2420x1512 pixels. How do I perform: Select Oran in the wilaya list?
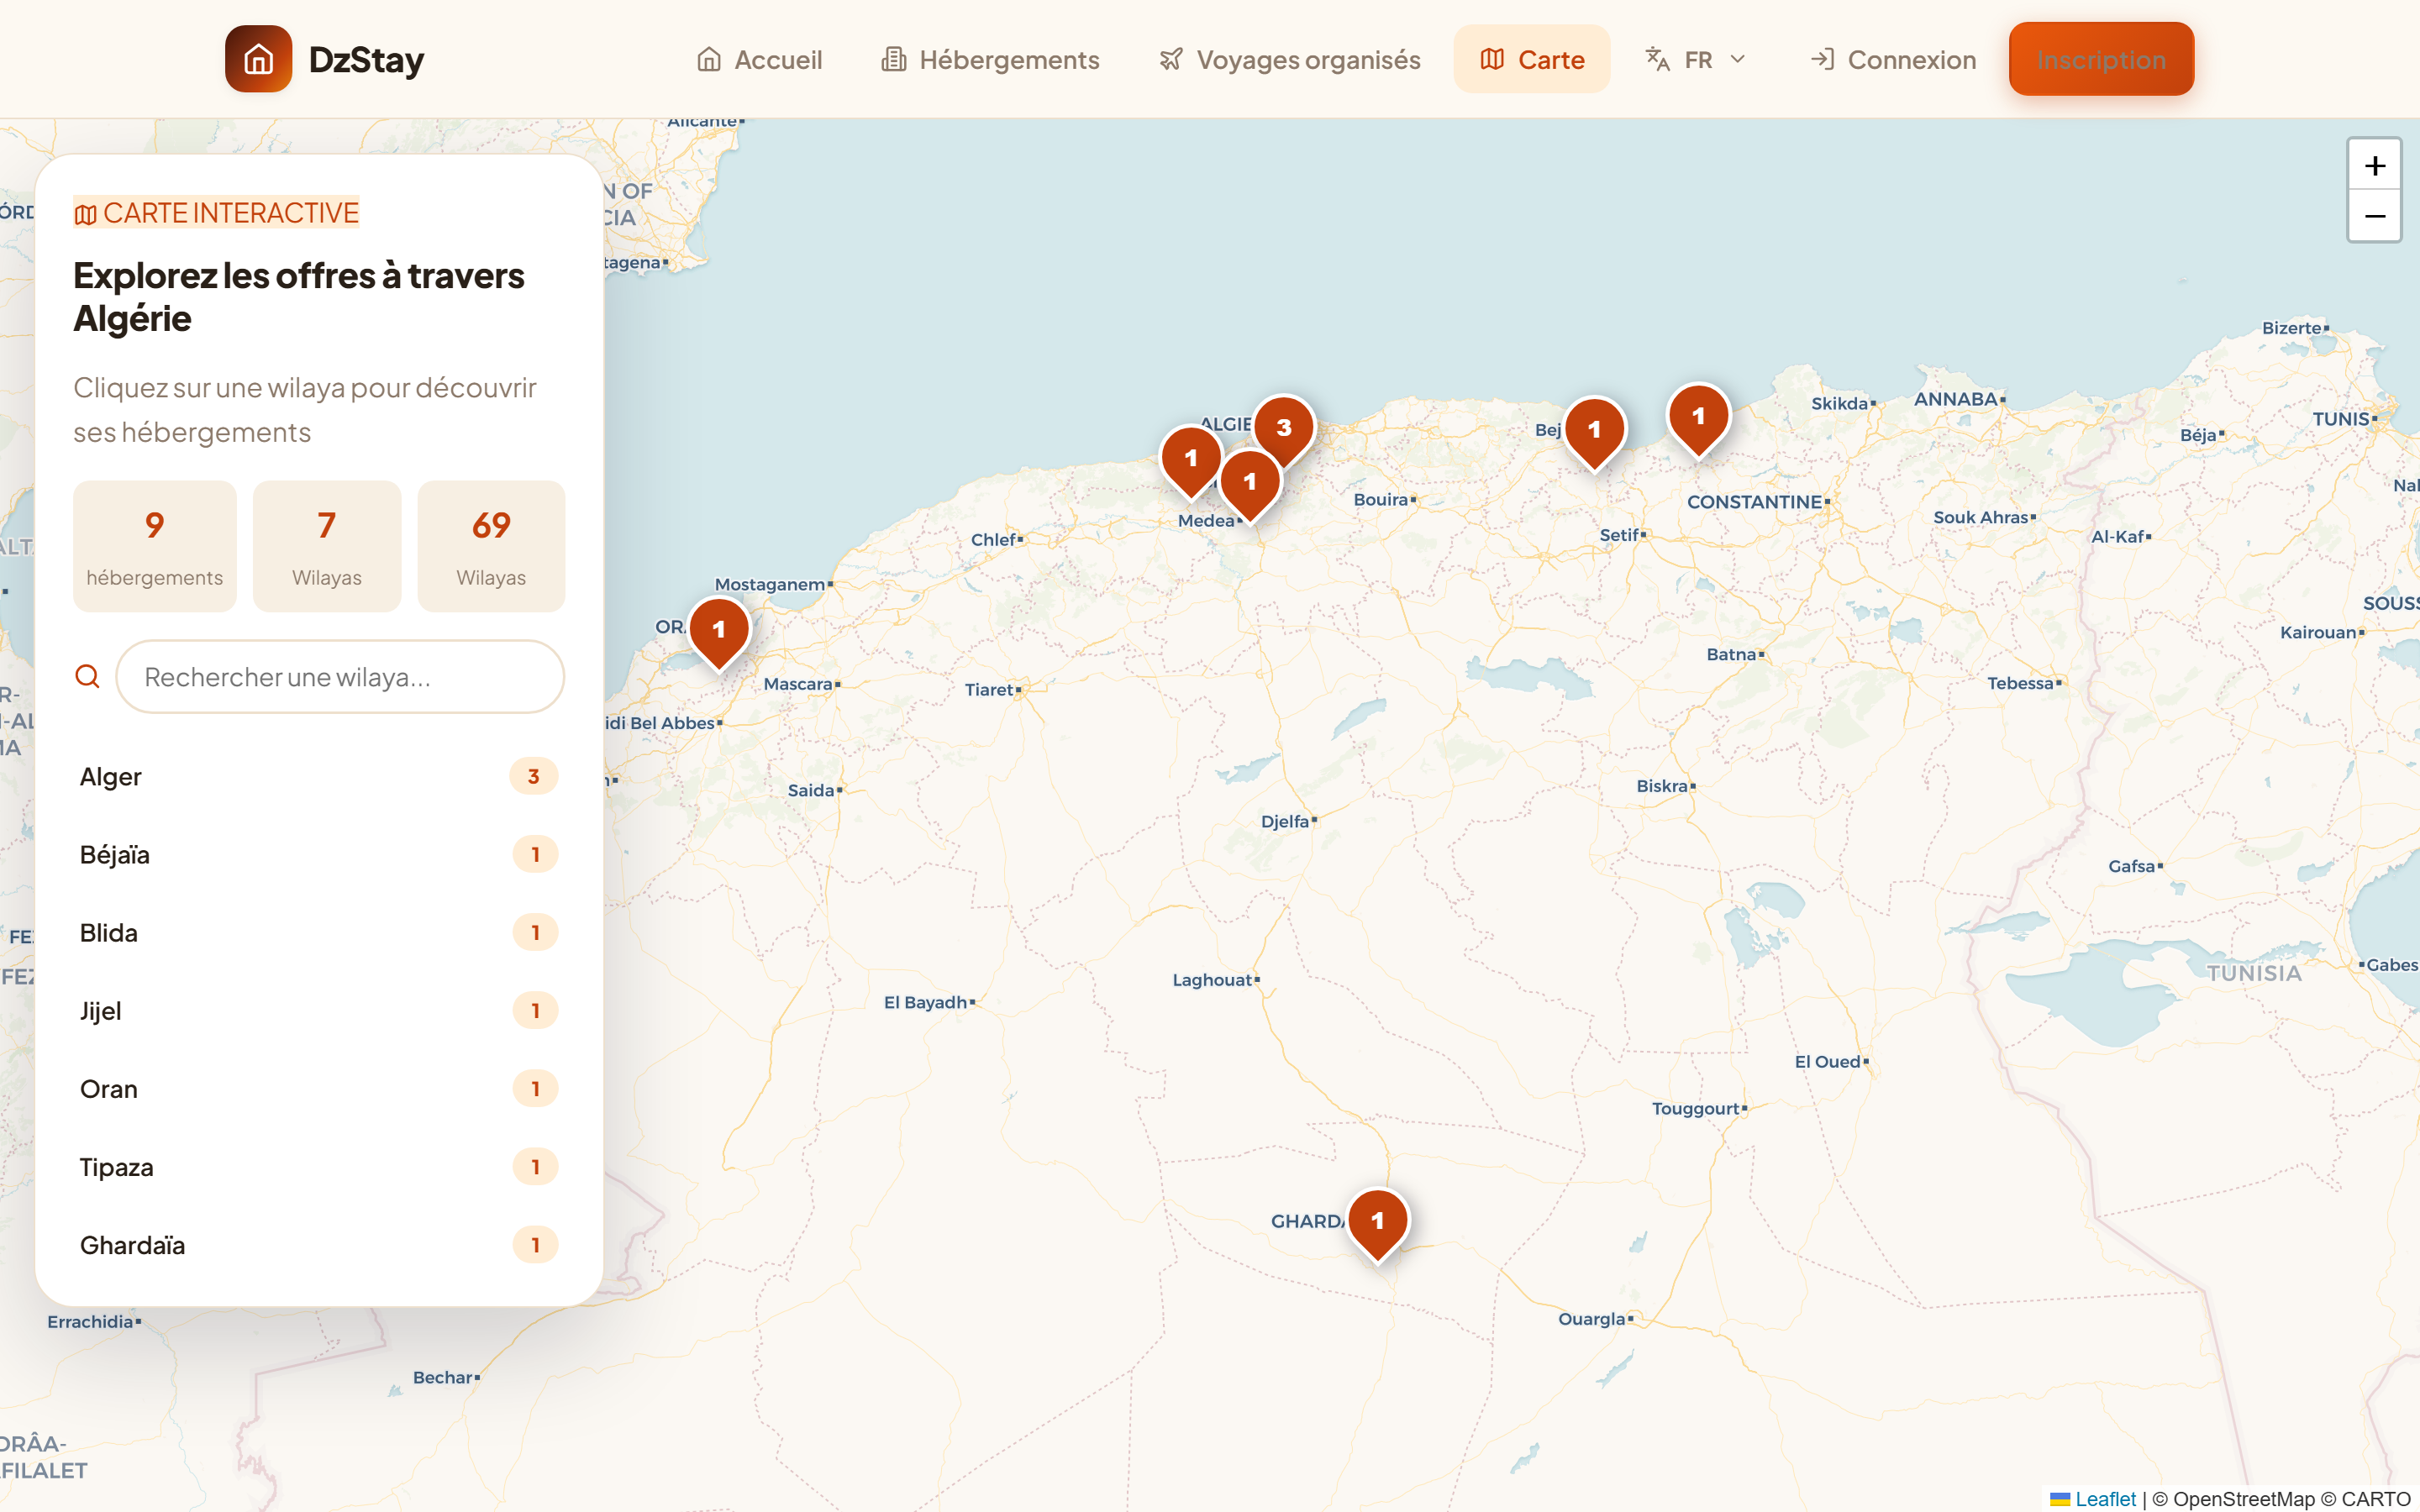pos(319,1088)
